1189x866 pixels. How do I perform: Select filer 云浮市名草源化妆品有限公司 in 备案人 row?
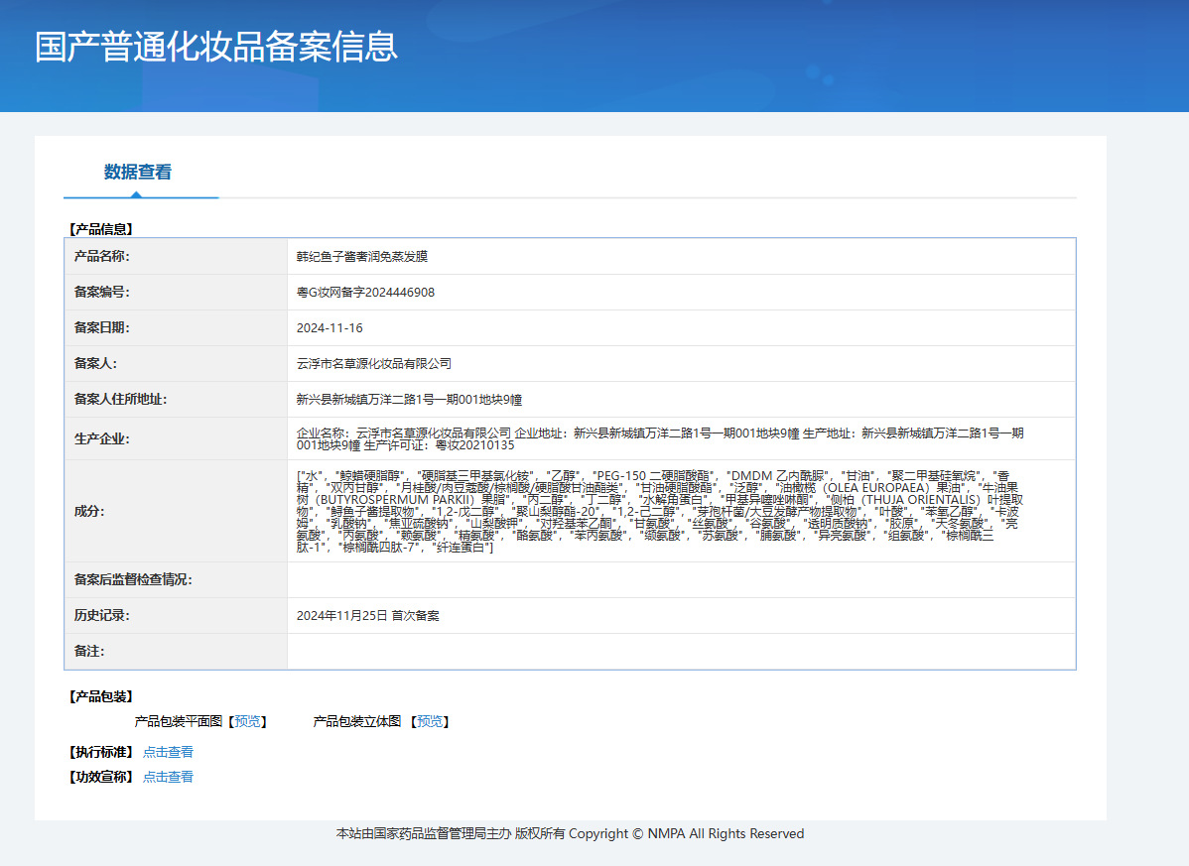click(x=374, y=364)
